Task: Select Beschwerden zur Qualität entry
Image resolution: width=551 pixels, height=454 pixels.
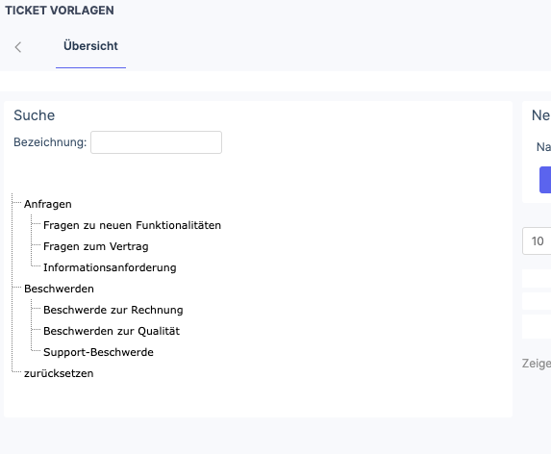Action: pos(112,331)
